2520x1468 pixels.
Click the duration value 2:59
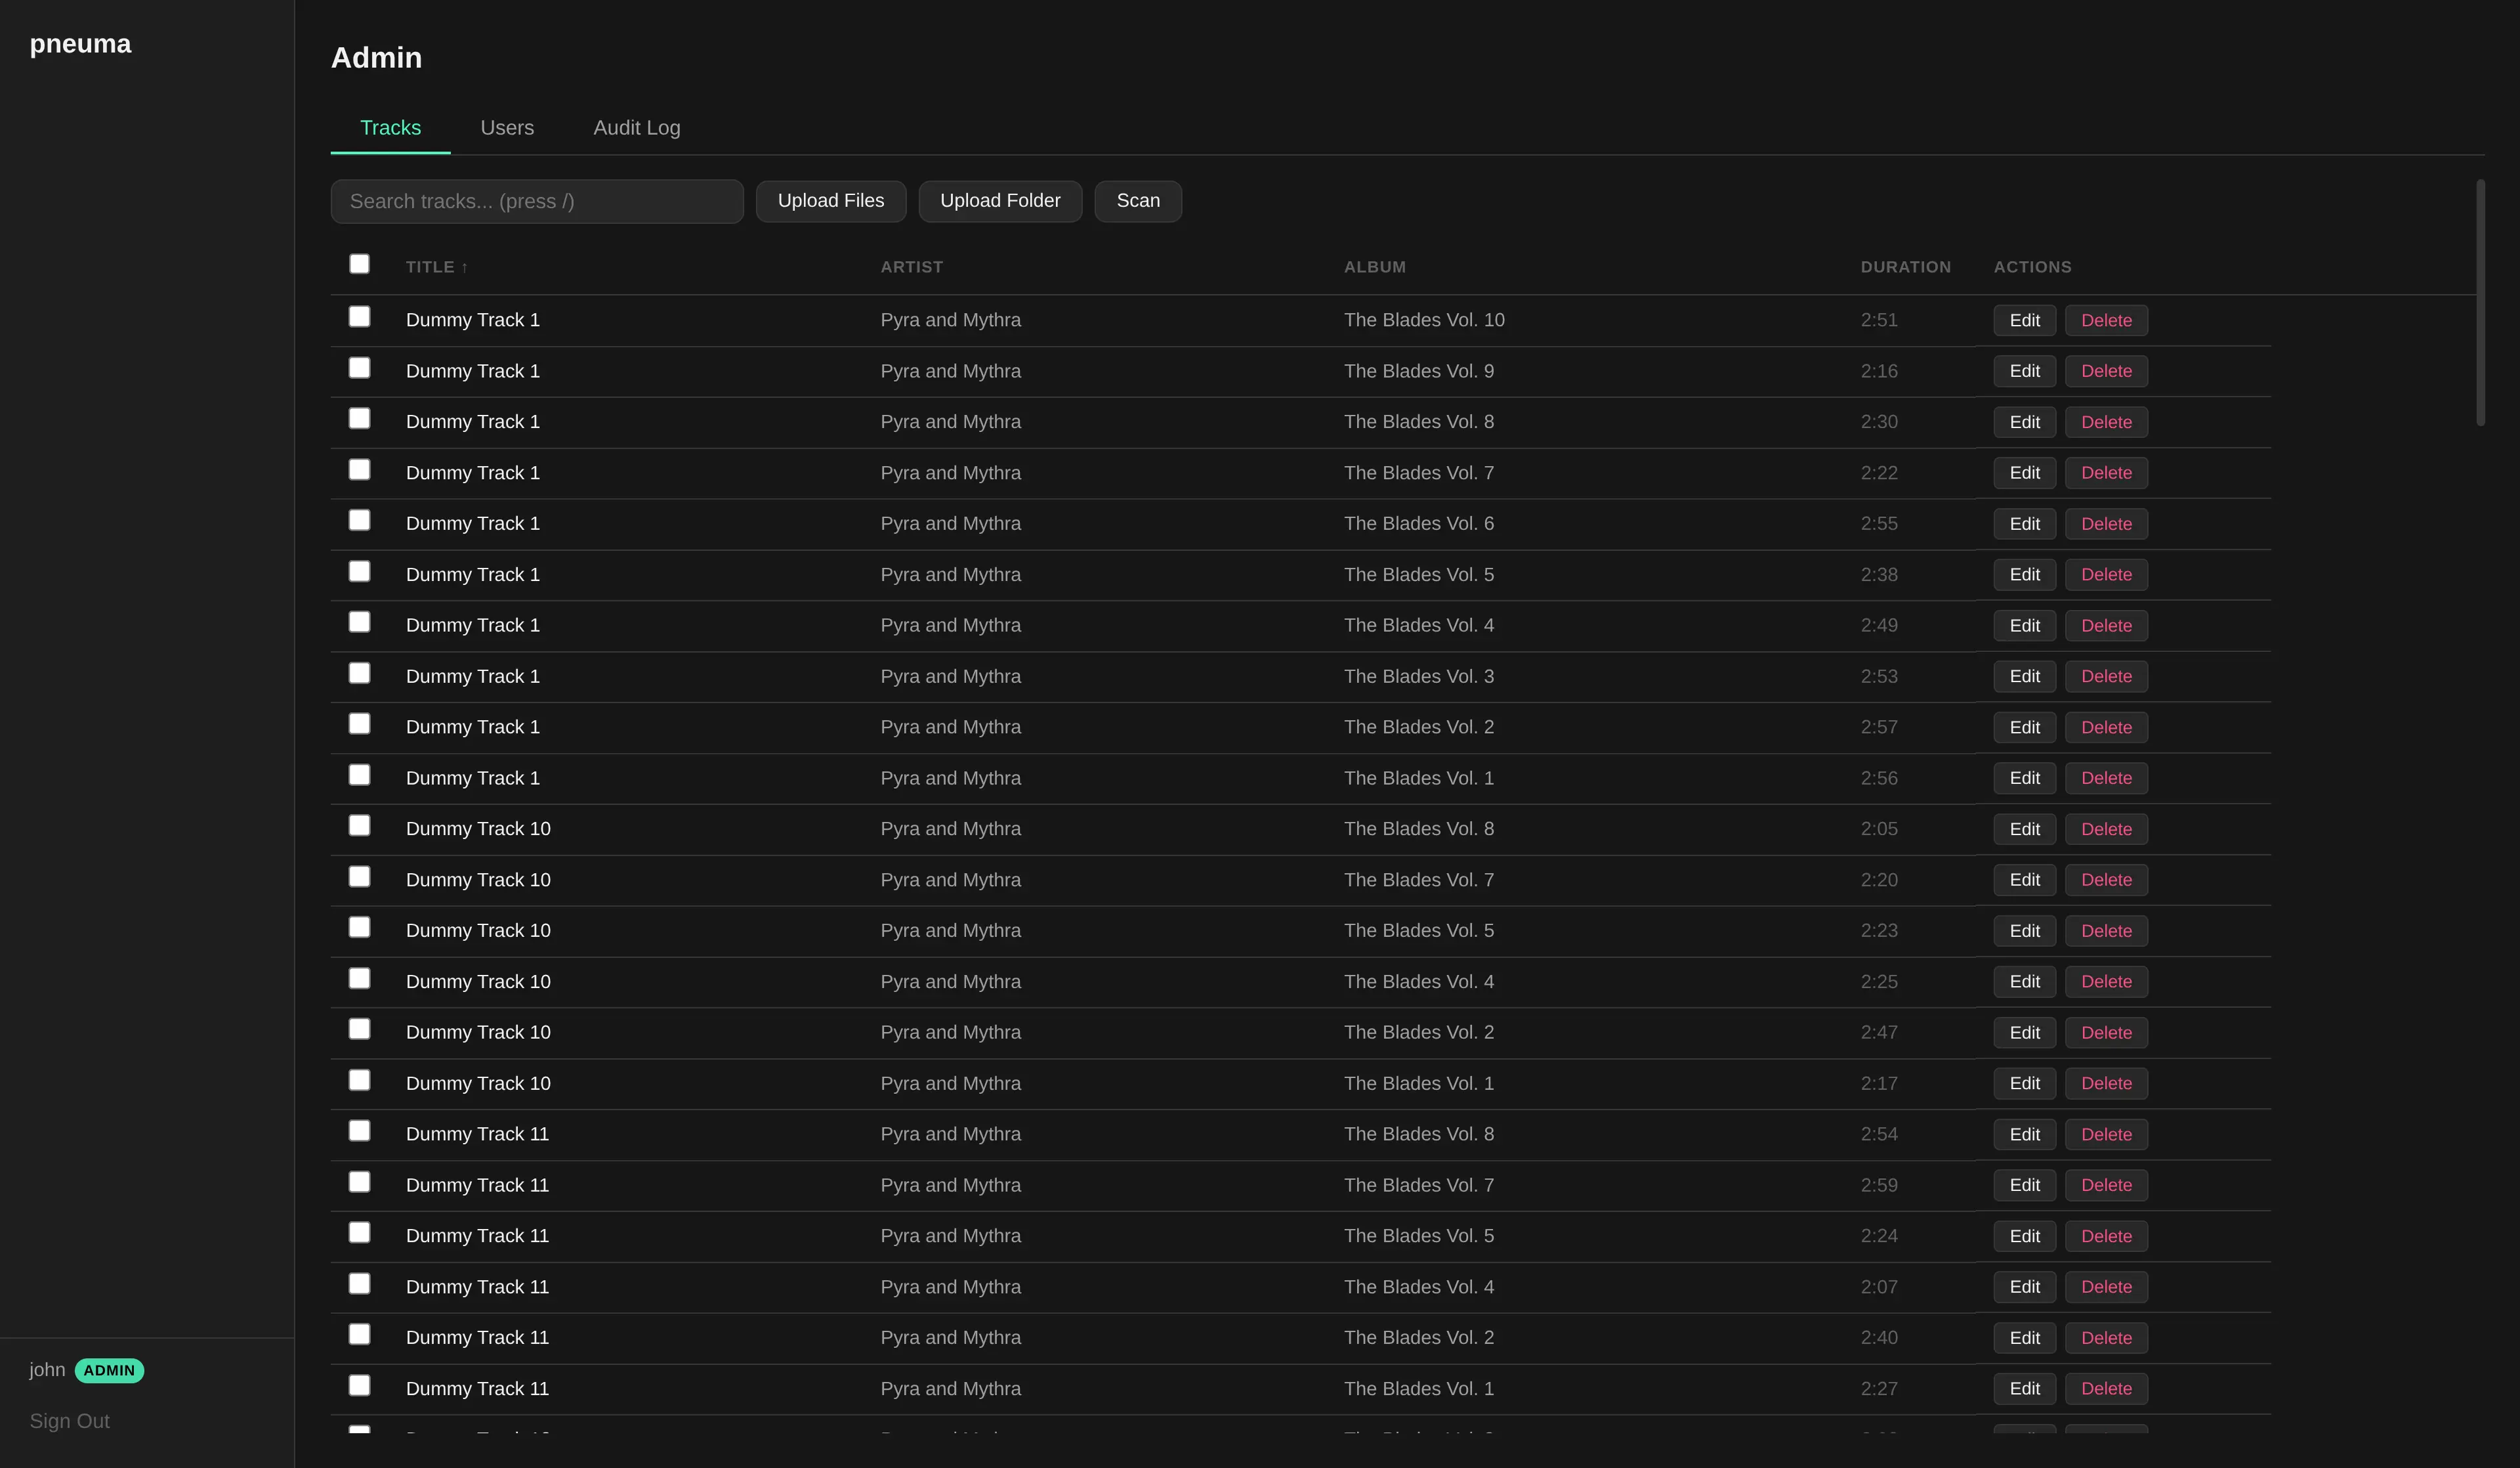pyautogui.click(x=1879, y=1186)
